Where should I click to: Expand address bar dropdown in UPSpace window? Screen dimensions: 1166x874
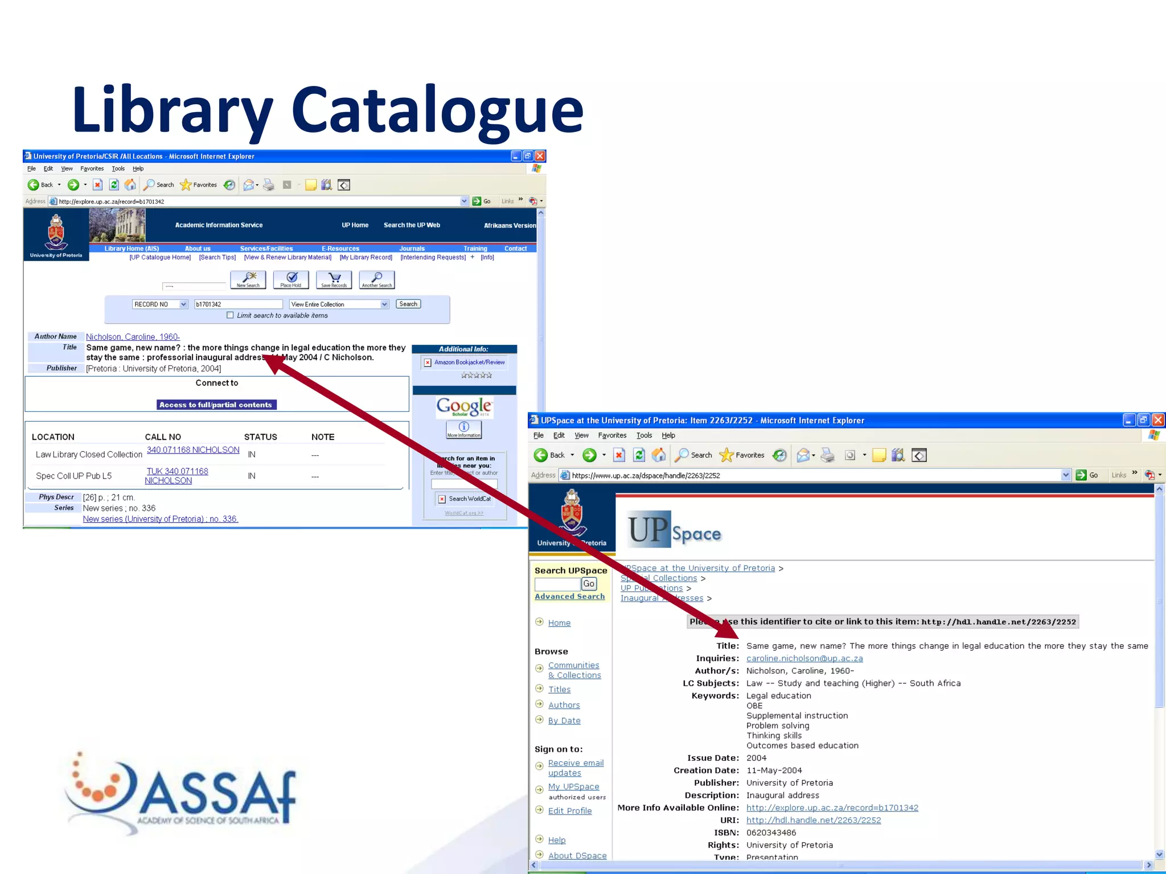pyautogui.click(x=1066, y=475)
